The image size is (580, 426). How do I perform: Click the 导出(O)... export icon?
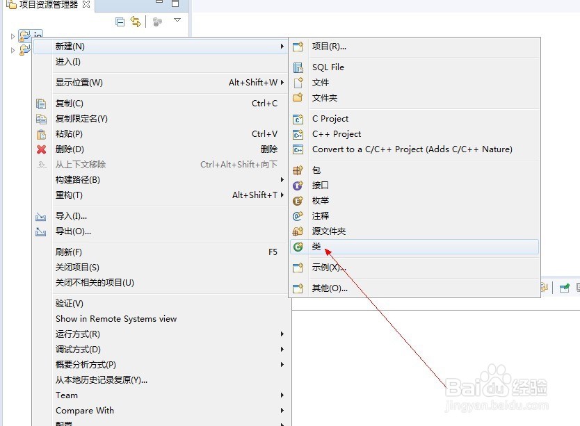[x=41, y=232]
